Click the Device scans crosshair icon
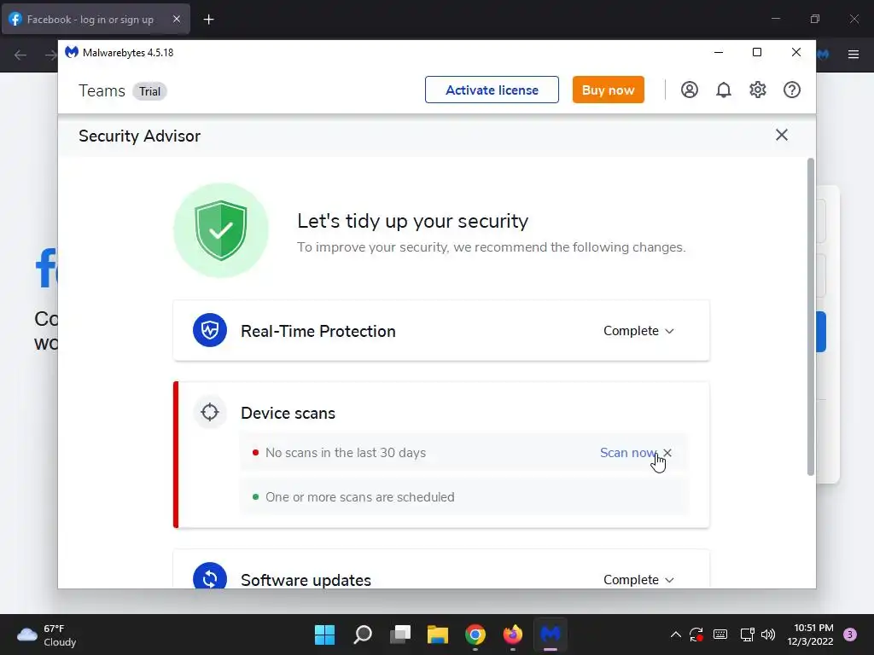Image resolution: width=874 pixels, height=655 pixels. (210, 412)
